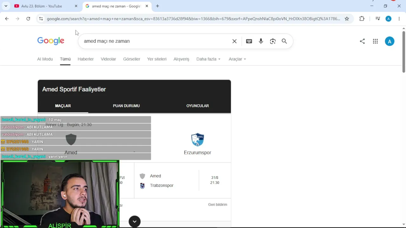
Task: Click the Google logo
Action: point(51,41)
